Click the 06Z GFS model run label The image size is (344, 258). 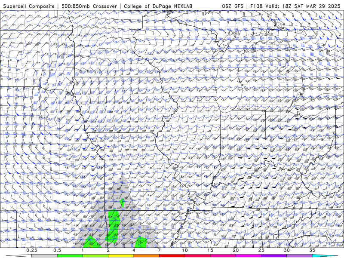233,6
